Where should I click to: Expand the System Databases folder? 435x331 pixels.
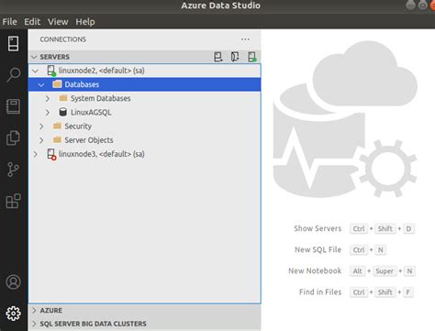coord(48,98)
